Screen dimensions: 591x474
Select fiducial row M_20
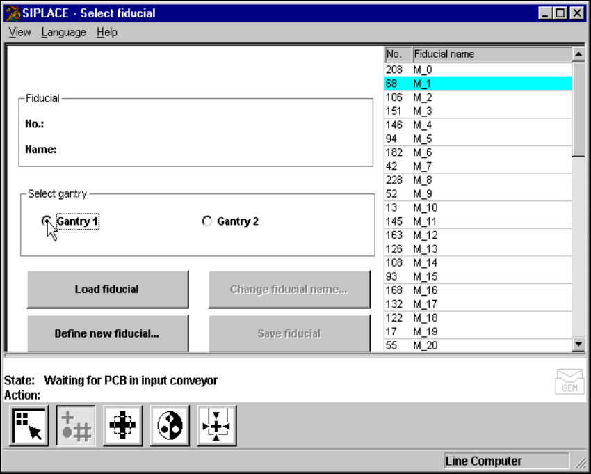(478, 345)
